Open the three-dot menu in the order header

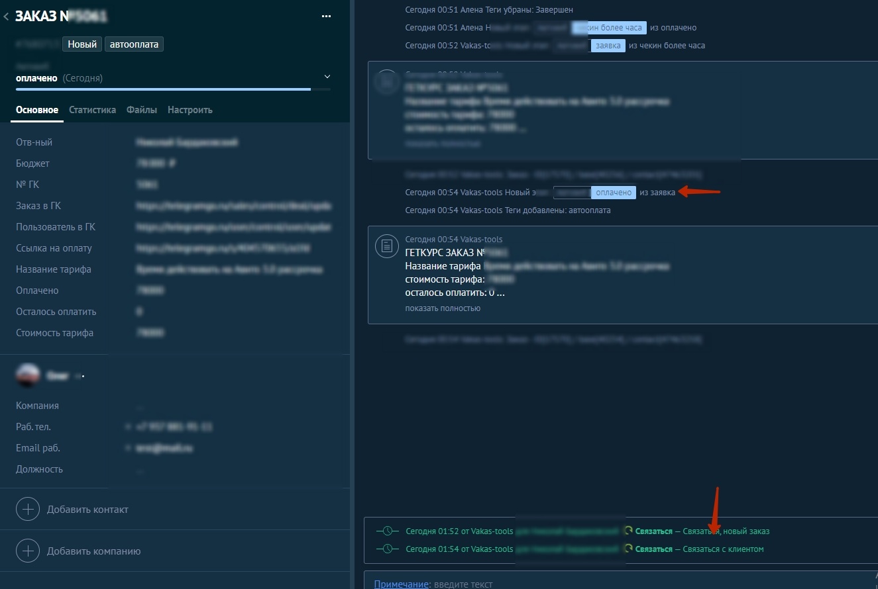point(326,17)
